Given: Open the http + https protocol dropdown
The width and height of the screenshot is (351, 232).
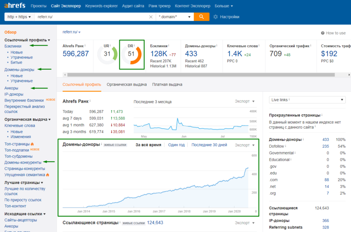Looking at the screenshot, I should click(19, 17).
